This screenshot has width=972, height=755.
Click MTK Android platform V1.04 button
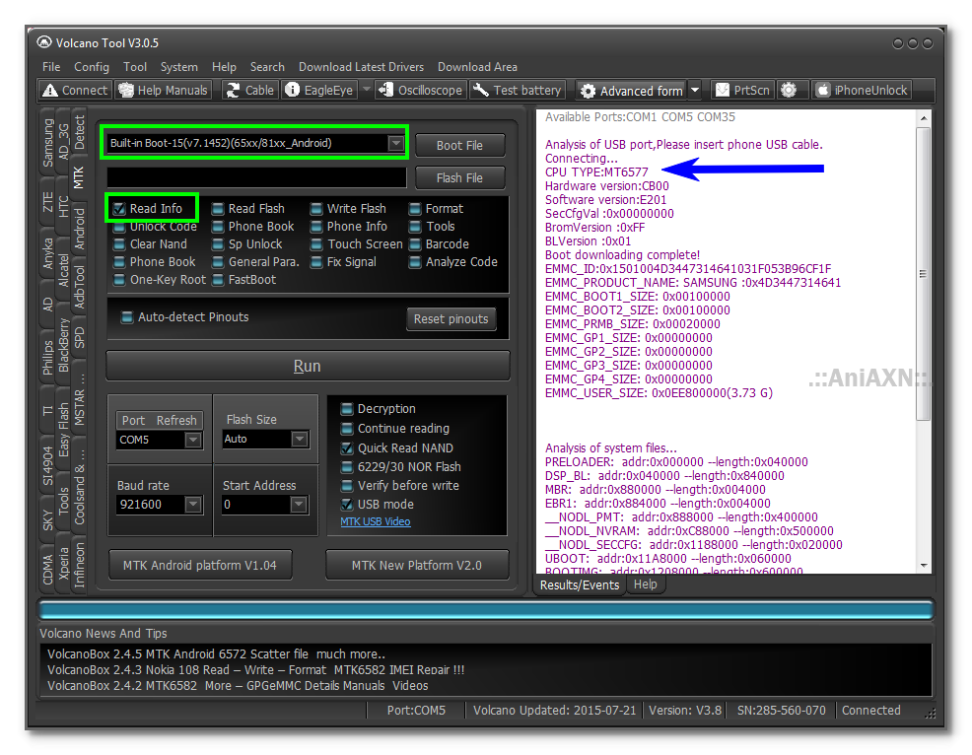[x=199, y=566]
